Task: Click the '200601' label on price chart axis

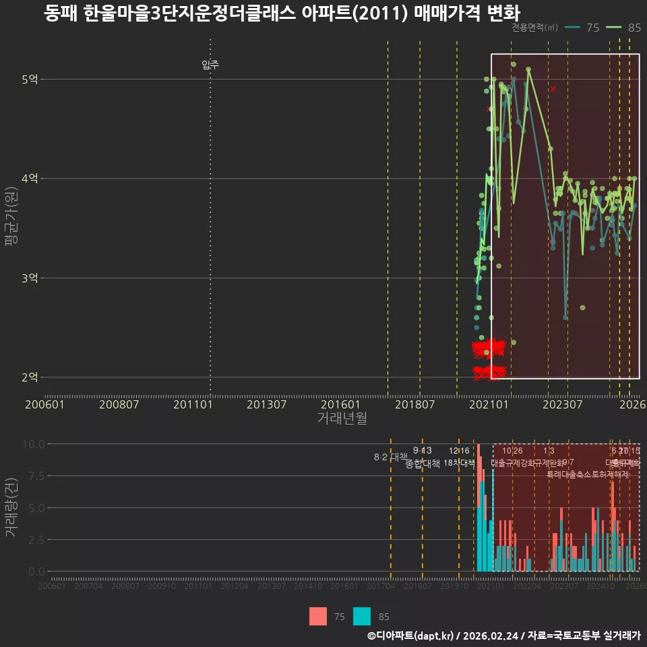Action: [x=44, y=404]
